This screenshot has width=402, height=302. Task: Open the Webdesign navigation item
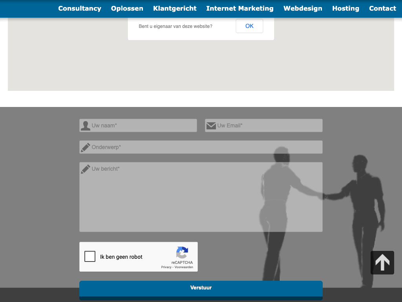point(303,8)
